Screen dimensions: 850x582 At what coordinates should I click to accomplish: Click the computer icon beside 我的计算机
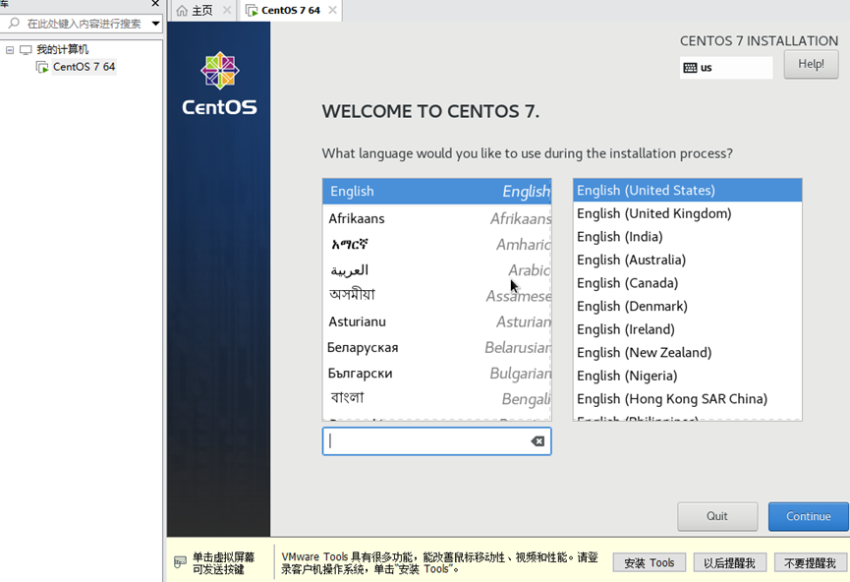[26, 50]
